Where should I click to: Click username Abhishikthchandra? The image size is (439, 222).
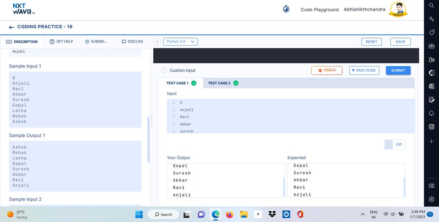pos(364,9)
